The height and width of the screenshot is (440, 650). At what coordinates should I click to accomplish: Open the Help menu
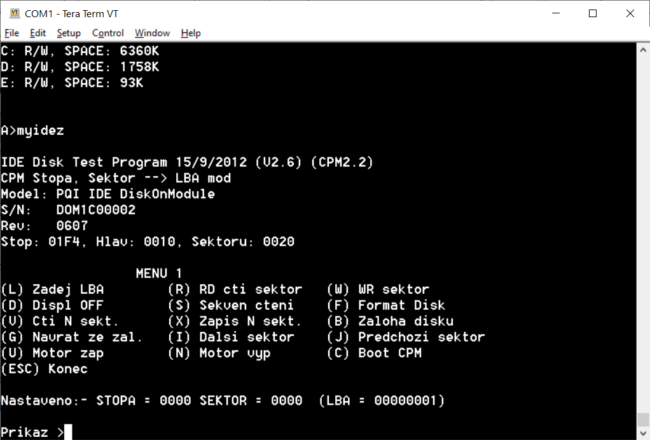190,33
